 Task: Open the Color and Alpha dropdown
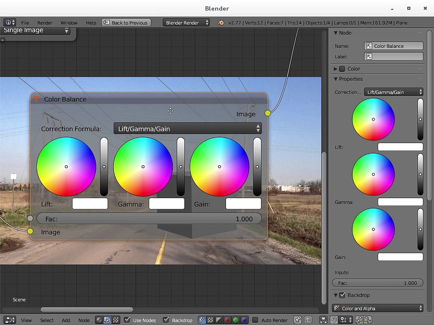coord(377,308)
